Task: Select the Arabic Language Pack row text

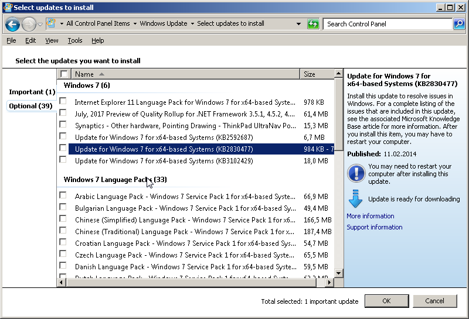Action: [x=185, y=197]
